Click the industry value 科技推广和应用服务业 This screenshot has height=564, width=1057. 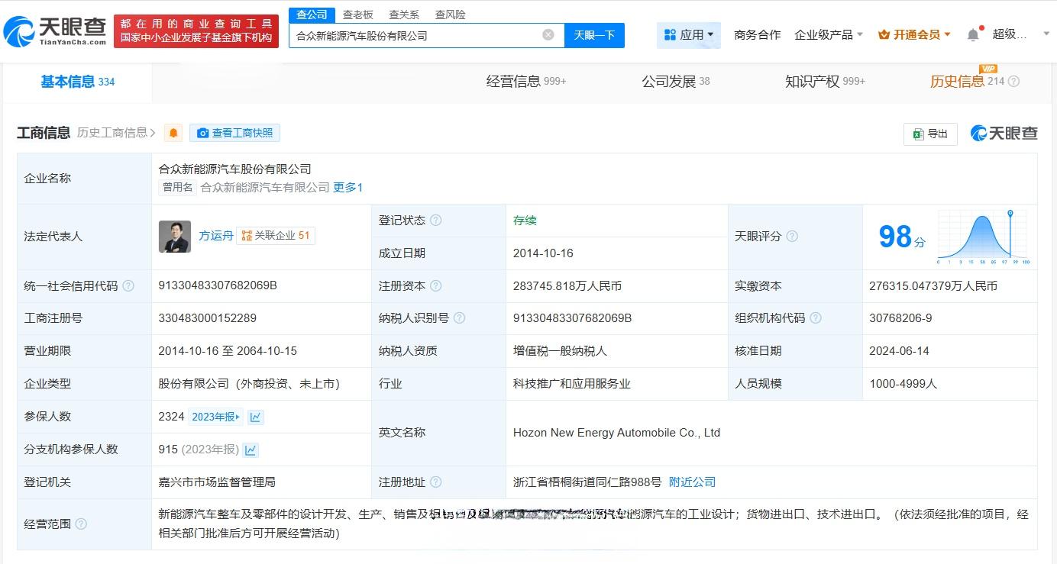coord(572,384)
